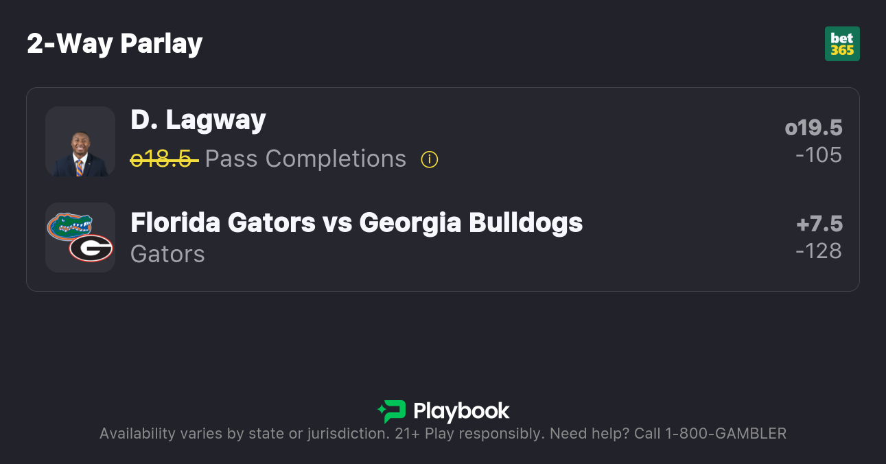Screen dimensions: 886x464
Task: Click the -105 odds value
Action: click(x=818, y=155)
